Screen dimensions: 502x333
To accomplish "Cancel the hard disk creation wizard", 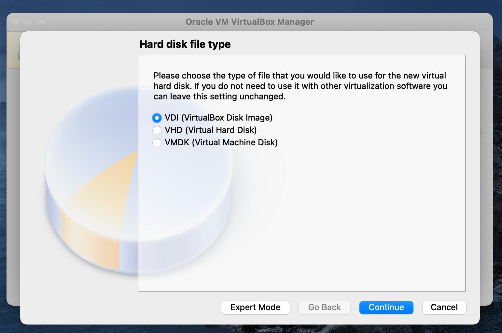I will (444, 307).
